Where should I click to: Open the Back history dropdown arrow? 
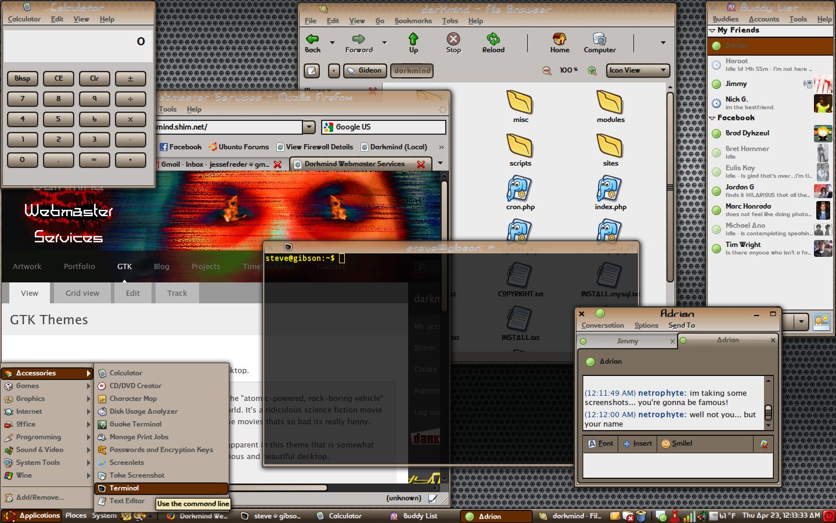coord(332,42)
